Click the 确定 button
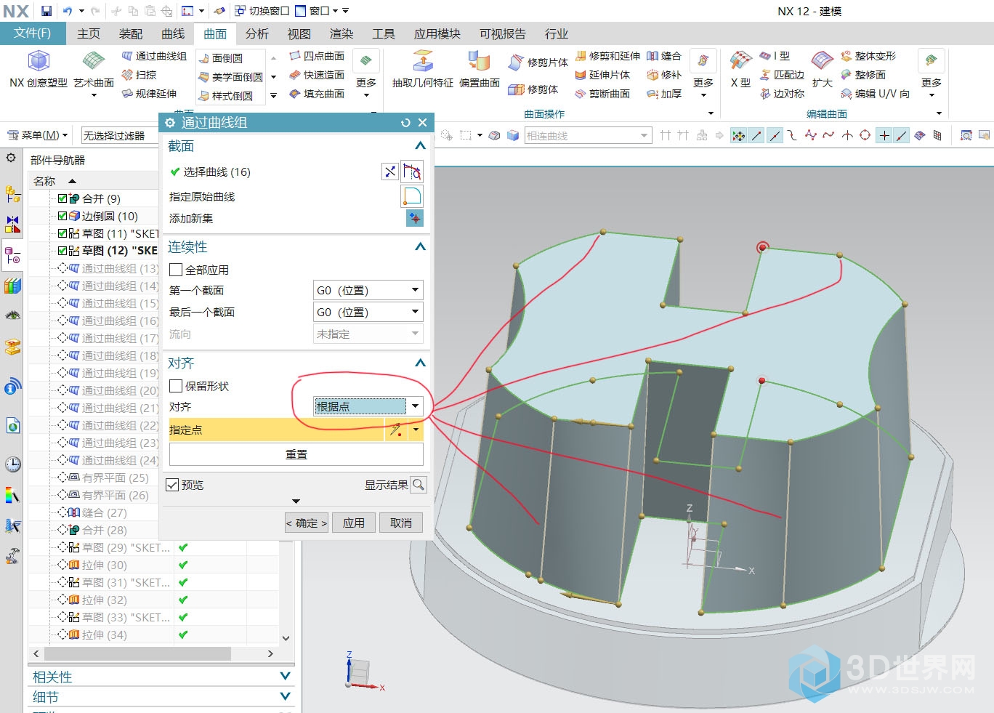This screenshot has width=994, height=713. [307, 523]
